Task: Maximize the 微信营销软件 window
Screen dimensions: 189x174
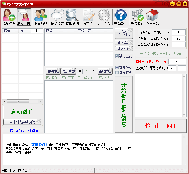Action: (179, 4)
